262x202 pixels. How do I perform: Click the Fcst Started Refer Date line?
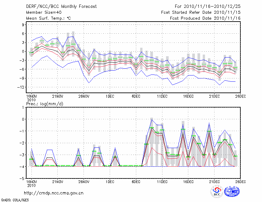pyautogui.click(x=201, y=12)
